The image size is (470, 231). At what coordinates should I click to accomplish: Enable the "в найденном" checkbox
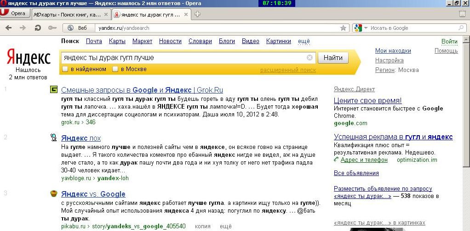pyautogui.click(x=65, y=69)
